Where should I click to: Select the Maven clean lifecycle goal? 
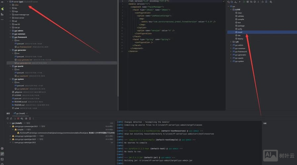pyautogui.click(x=240, y=13)
